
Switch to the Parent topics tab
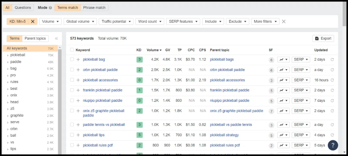click(x=35, y=39)
